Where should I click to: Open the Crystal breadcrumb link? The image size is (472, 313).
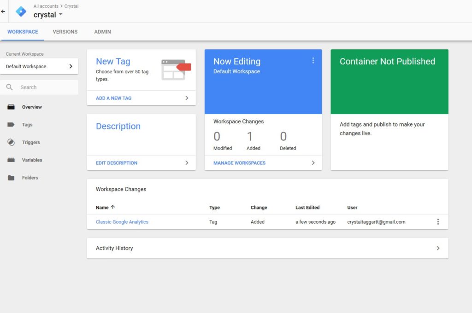click(x=71, y=6)
